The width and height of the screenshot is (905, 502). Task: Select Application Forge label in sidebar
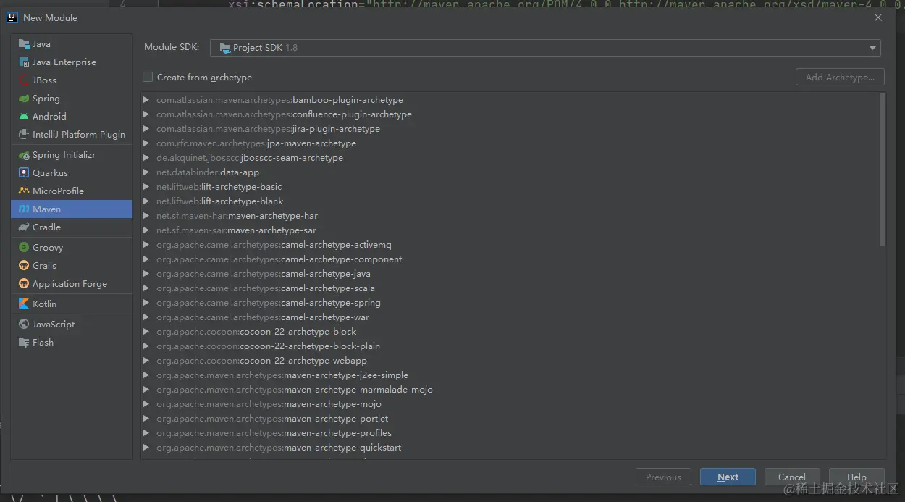pyautogui.click(x=70, y=284)
